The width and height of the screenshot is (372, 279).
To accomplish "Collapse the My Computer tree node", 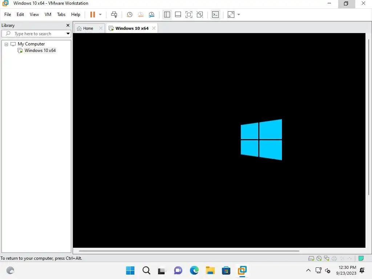I will 7,44.
